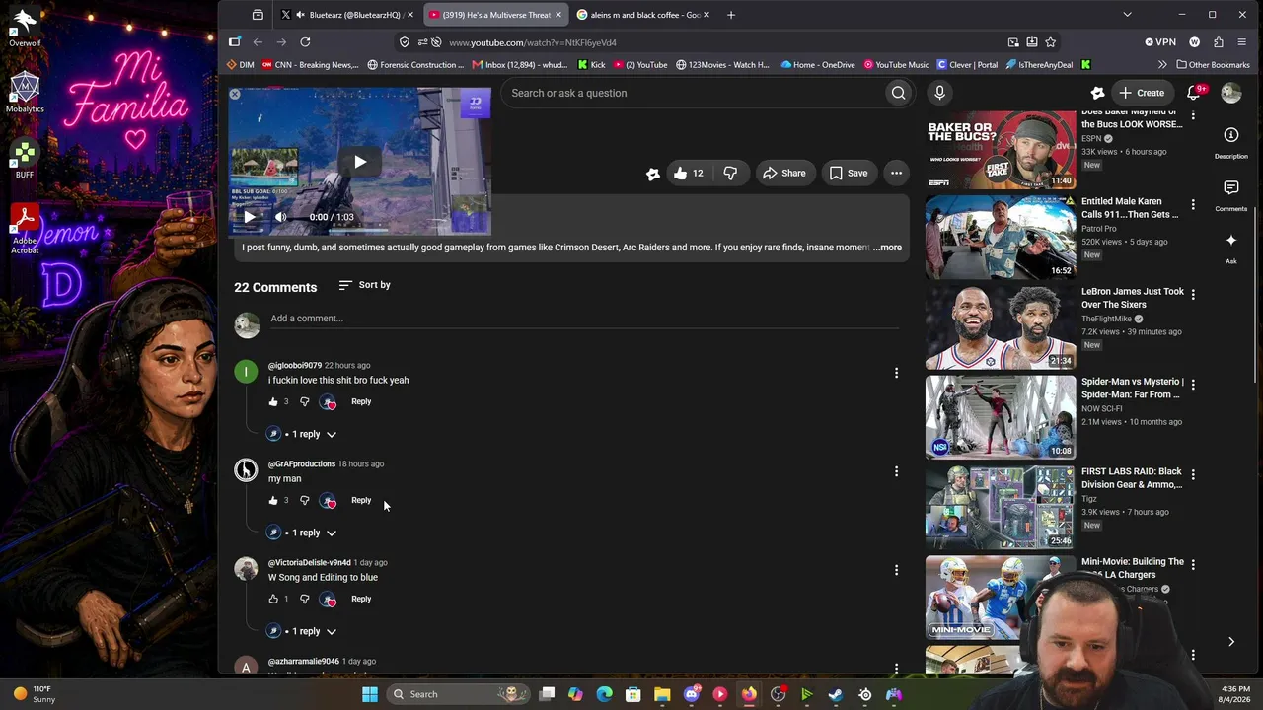Go back to previous page
1263x710 pixels.
pos(258,42)
